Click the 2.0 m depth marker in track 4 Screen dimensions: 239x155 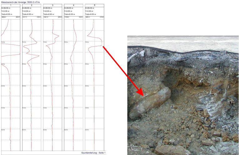66,64
